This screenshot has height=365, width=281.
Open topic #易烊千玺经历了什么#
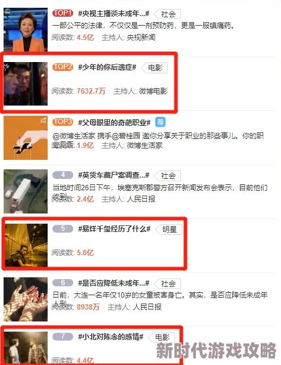click(x=114, y=229)
